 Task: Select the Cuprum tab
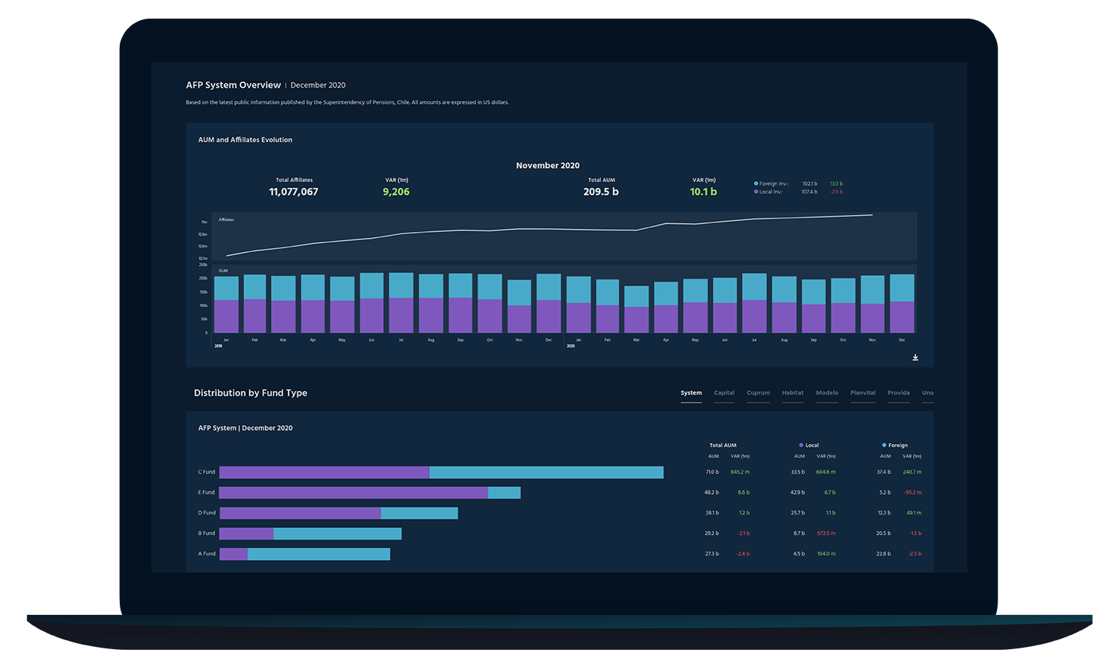758,393
